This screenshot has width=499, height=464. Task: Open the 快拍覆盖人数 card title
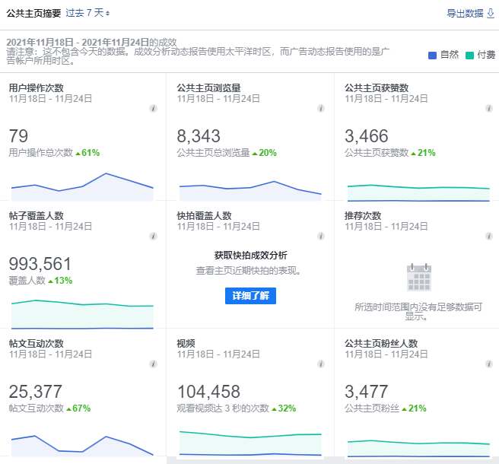tap(204, 215)
